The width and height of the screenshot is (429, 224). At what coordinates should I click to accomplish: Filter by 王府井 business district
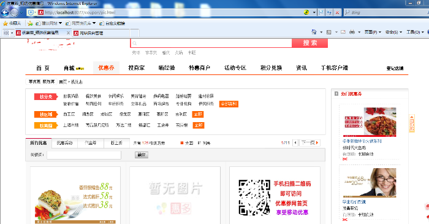[x=163, y=125]
